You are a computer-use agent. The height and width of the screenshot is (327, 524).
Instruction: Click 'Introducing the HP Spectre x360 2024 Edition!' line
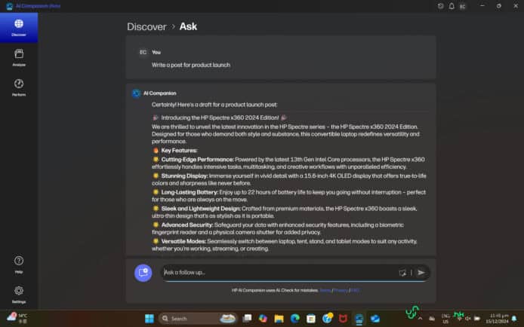tap(220, 118)
